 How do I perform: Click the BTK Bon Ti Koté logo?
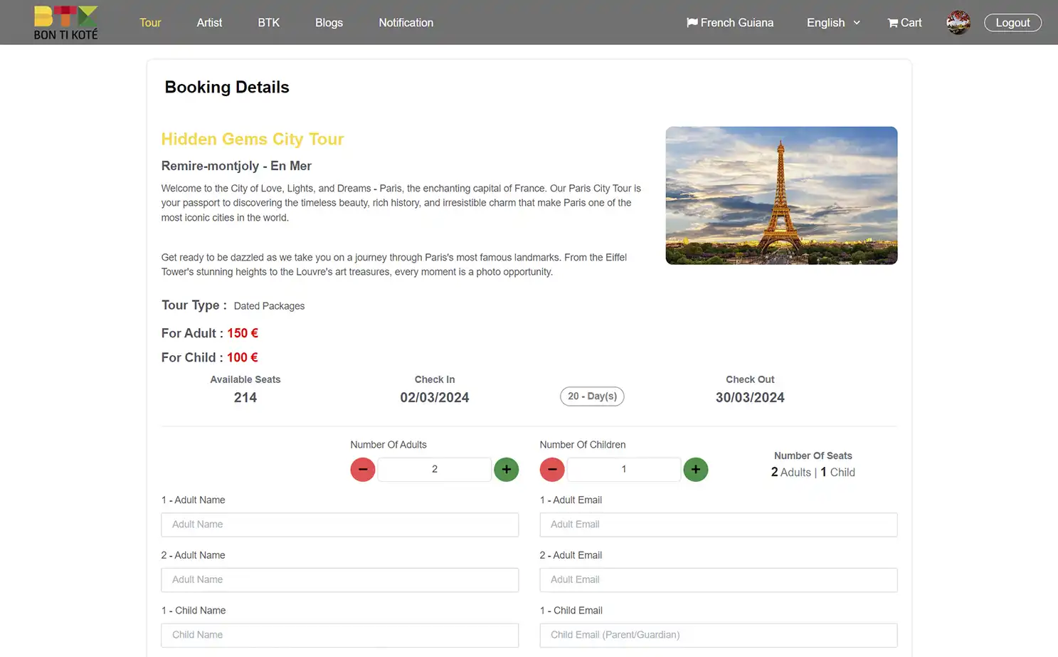(65, 22)
